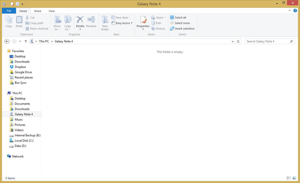
Task: Expand the address bar history dropdown
Action: [x=233, y=41]
